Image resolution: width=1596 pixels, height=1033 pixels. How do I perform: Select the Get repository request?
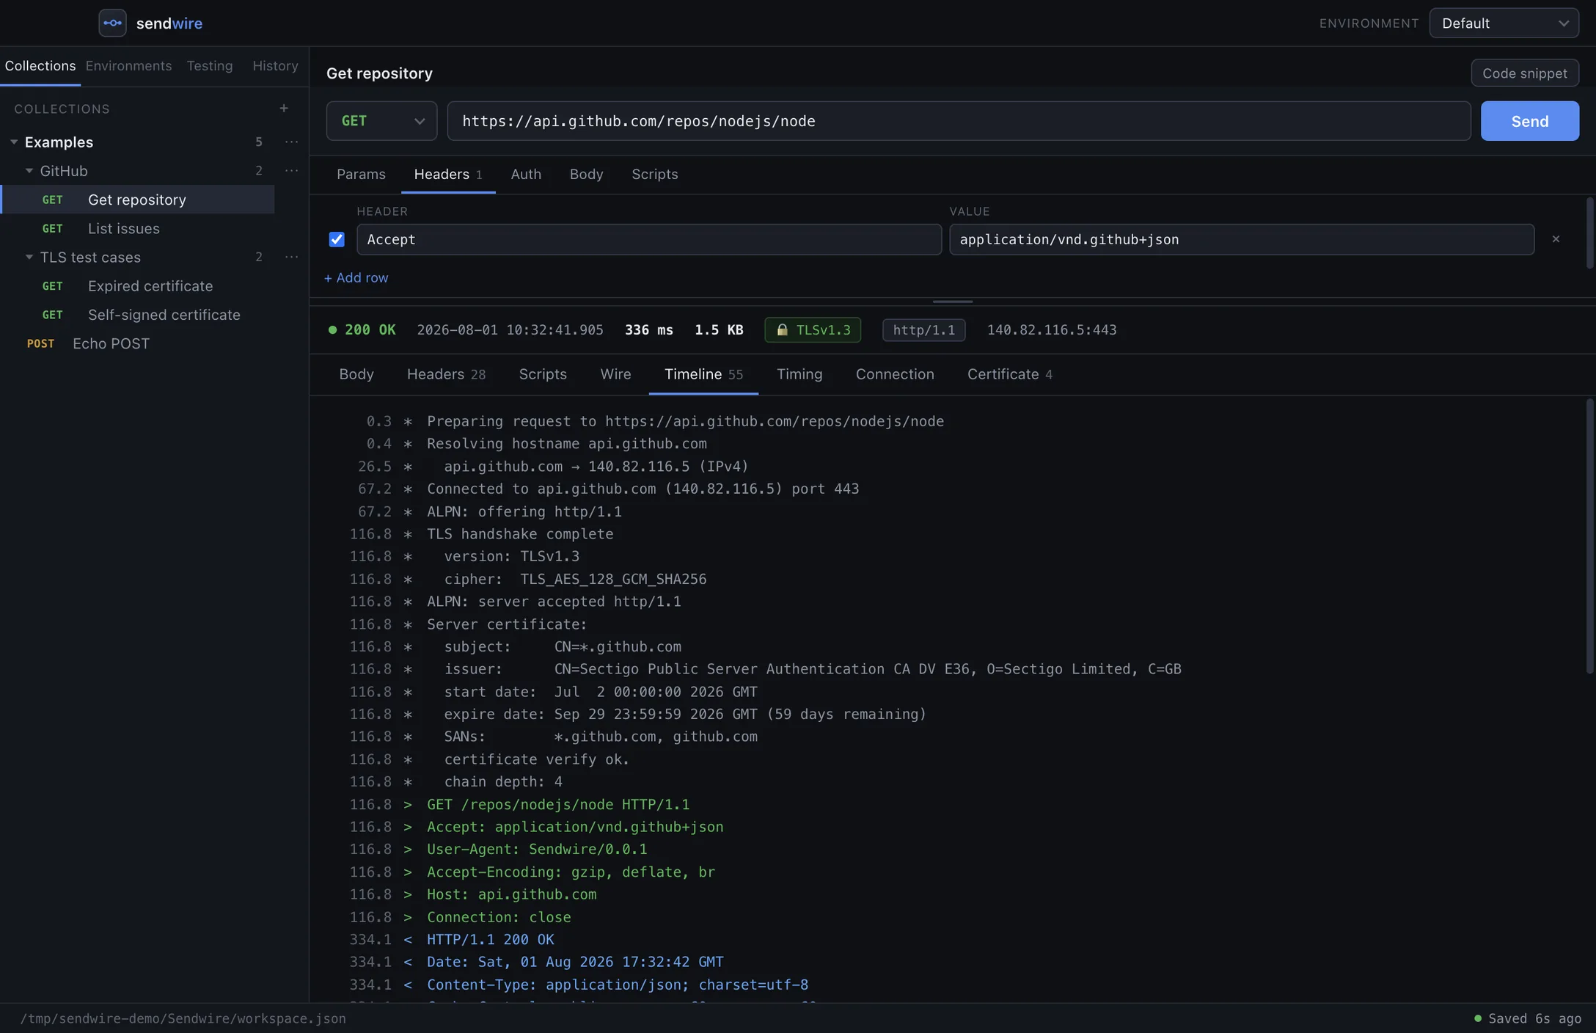pos(138,200)
